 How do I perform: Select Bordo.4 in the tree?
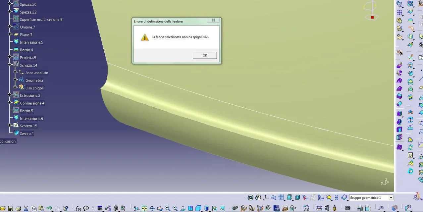[x=26, y=50]
